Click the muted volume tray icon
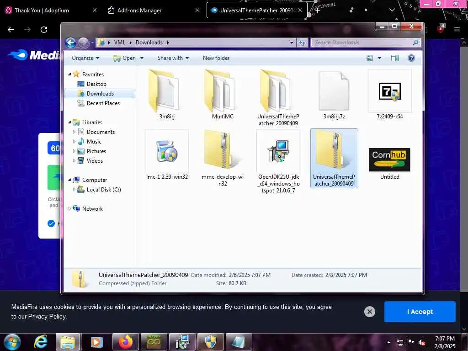Viewport: 468px width, 351px height. tap(422, 342)
